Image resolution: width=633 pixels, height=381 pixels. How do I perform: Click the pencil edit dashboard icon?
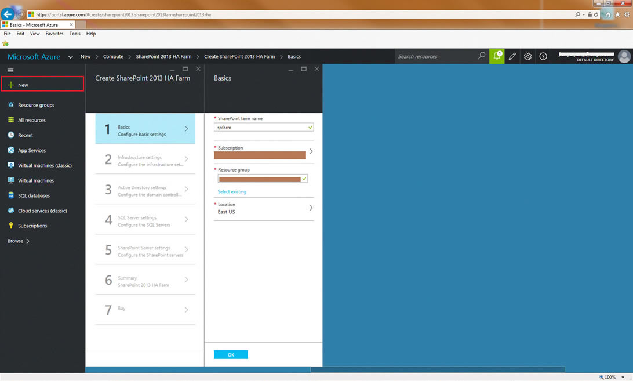tap(512, 56)
